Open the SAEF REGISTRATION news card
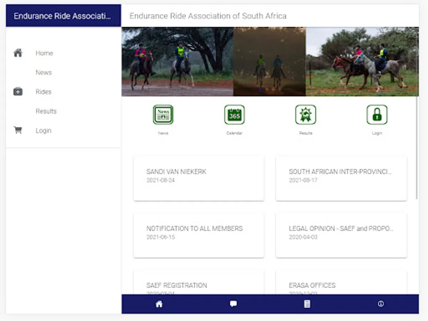 [x=199, y=282]
